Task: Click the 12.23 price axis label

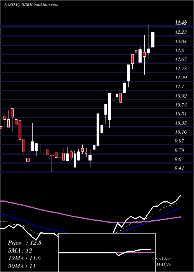Action: click(x=181, y=32)
